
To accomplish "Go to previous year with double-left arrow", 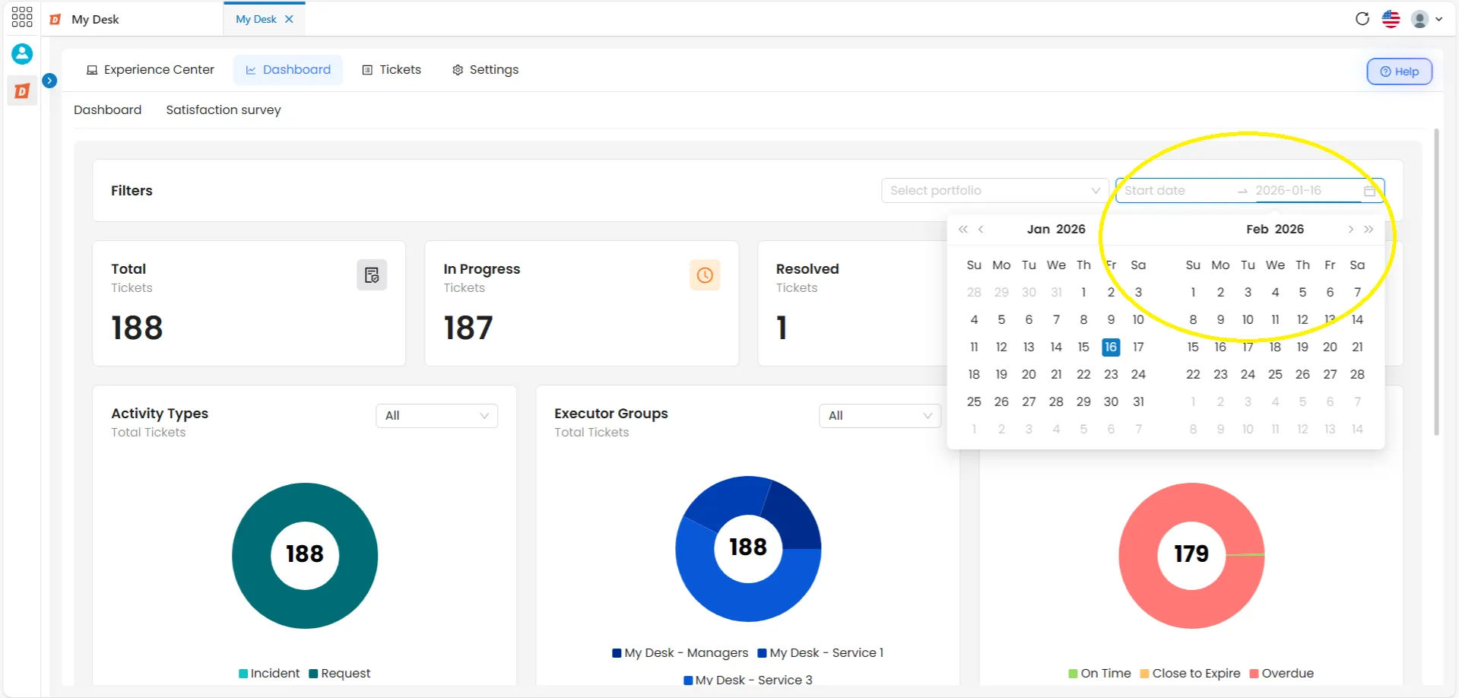I will (x=963, y=229).
